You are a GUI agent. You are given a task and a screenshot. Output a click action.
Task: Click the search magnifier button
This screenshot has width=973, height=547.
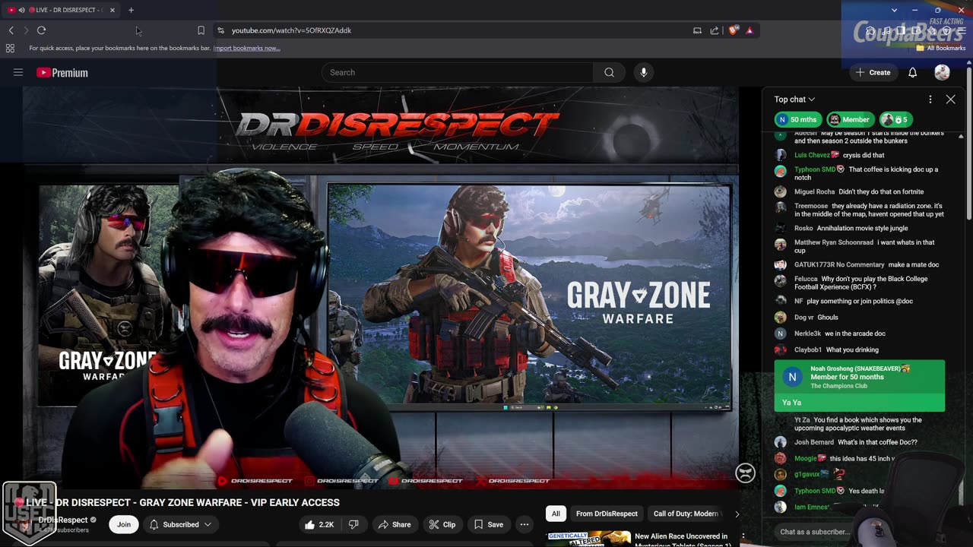tap(609, 72)
